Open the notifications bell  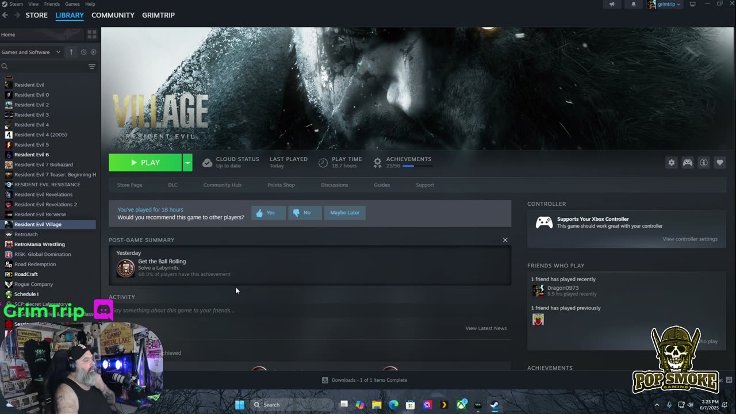tap(634, 4)
